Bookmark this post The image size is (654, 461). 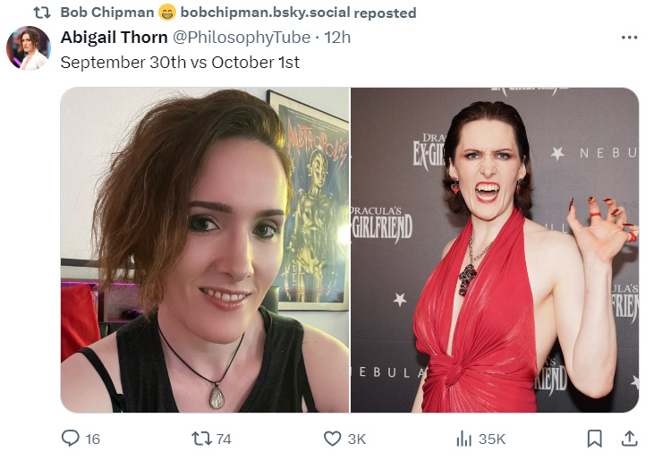point(594,439)
